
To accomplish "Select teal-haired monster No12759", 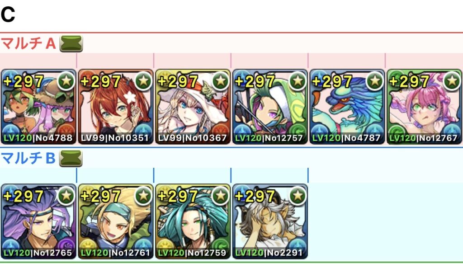I will click(193, 222).
